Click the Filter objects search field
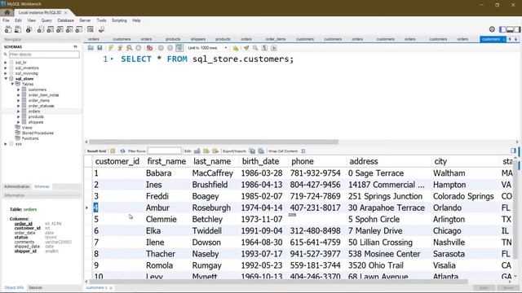Viewport: 522px width, 293px height. [44, 55]
